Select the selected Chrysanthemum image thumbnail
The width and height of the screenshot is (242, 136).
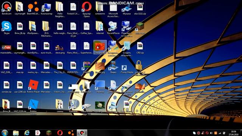click(x=100, y=46)
